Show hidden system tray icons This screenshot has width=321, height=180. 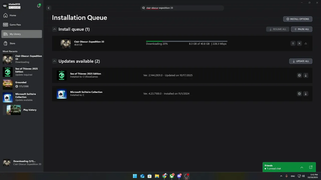(x=281, y=176)
